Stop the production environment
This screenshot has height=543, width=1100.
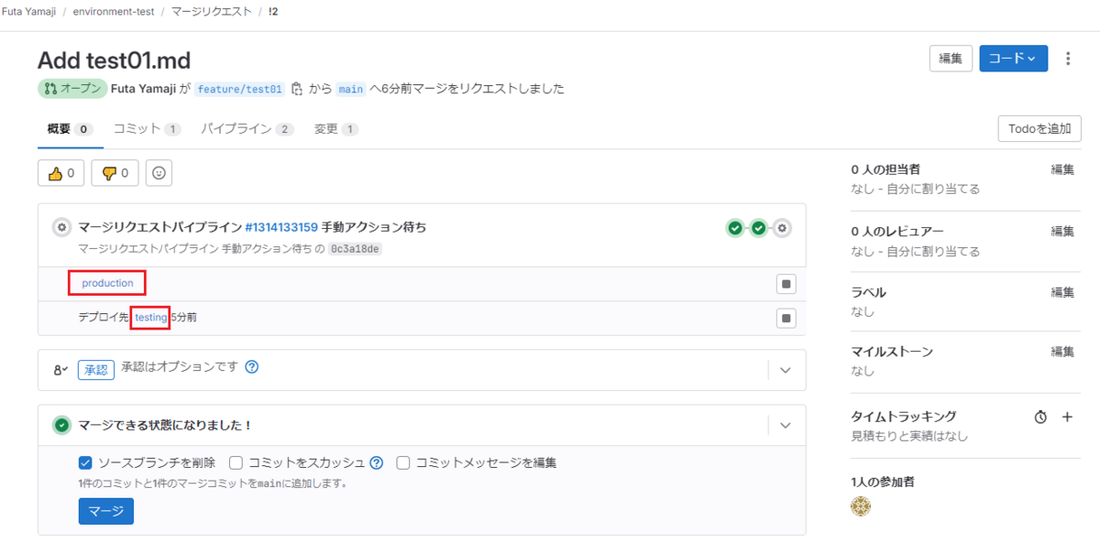point(786,284)
